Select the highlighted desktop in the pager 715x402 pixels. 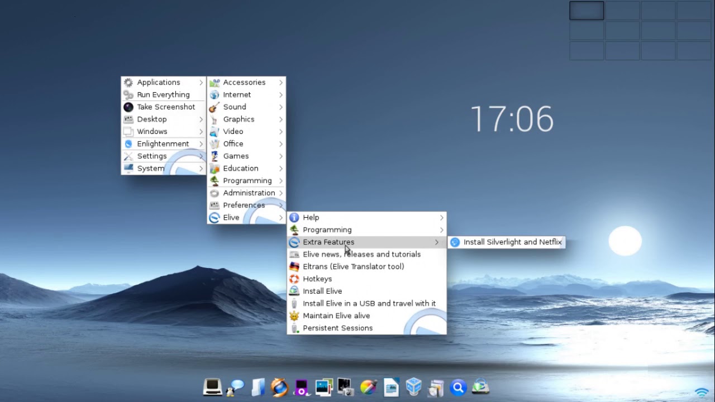(587, 11)
